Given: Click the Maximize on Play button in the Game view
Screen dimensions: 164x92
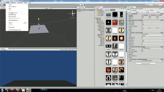Looking at the screenshot, I should pos(64,50).
